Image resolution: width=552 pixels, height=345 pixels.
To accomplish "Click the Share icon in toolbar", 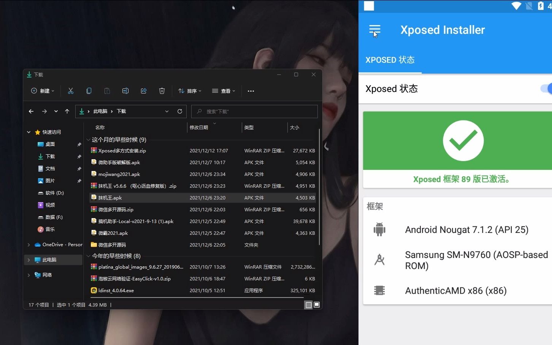I will 144,91.
